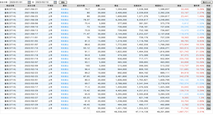Open 明細 button for the 2022/03/09 row

pyautogui.click(x=208, y=84)
